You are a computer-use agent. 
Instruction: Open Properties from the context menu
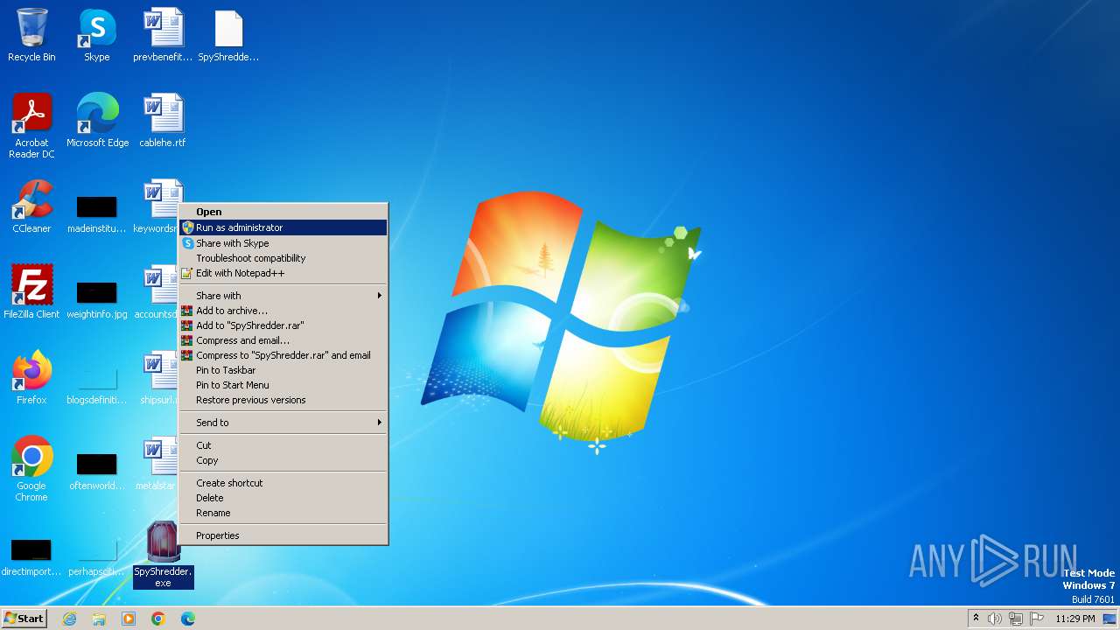point(283,535)
